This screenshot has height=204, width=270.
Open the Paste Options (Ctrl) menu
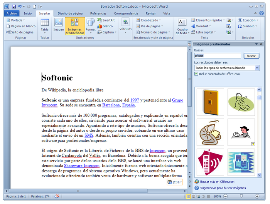pos(175,182)
